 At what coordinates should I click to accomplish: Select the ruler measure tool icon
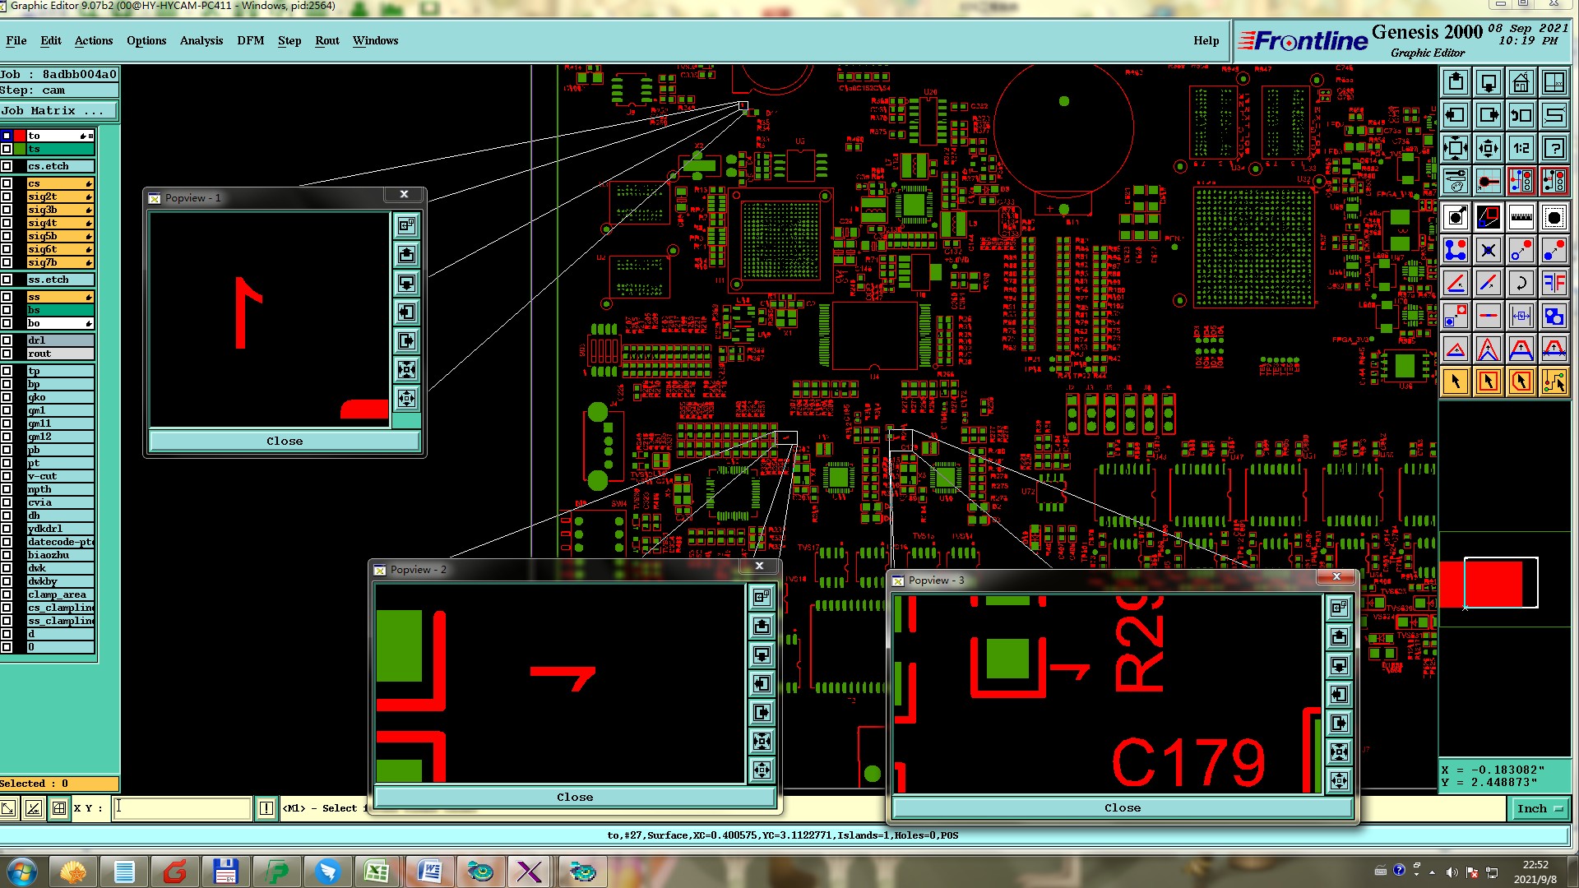[1521, 217]
